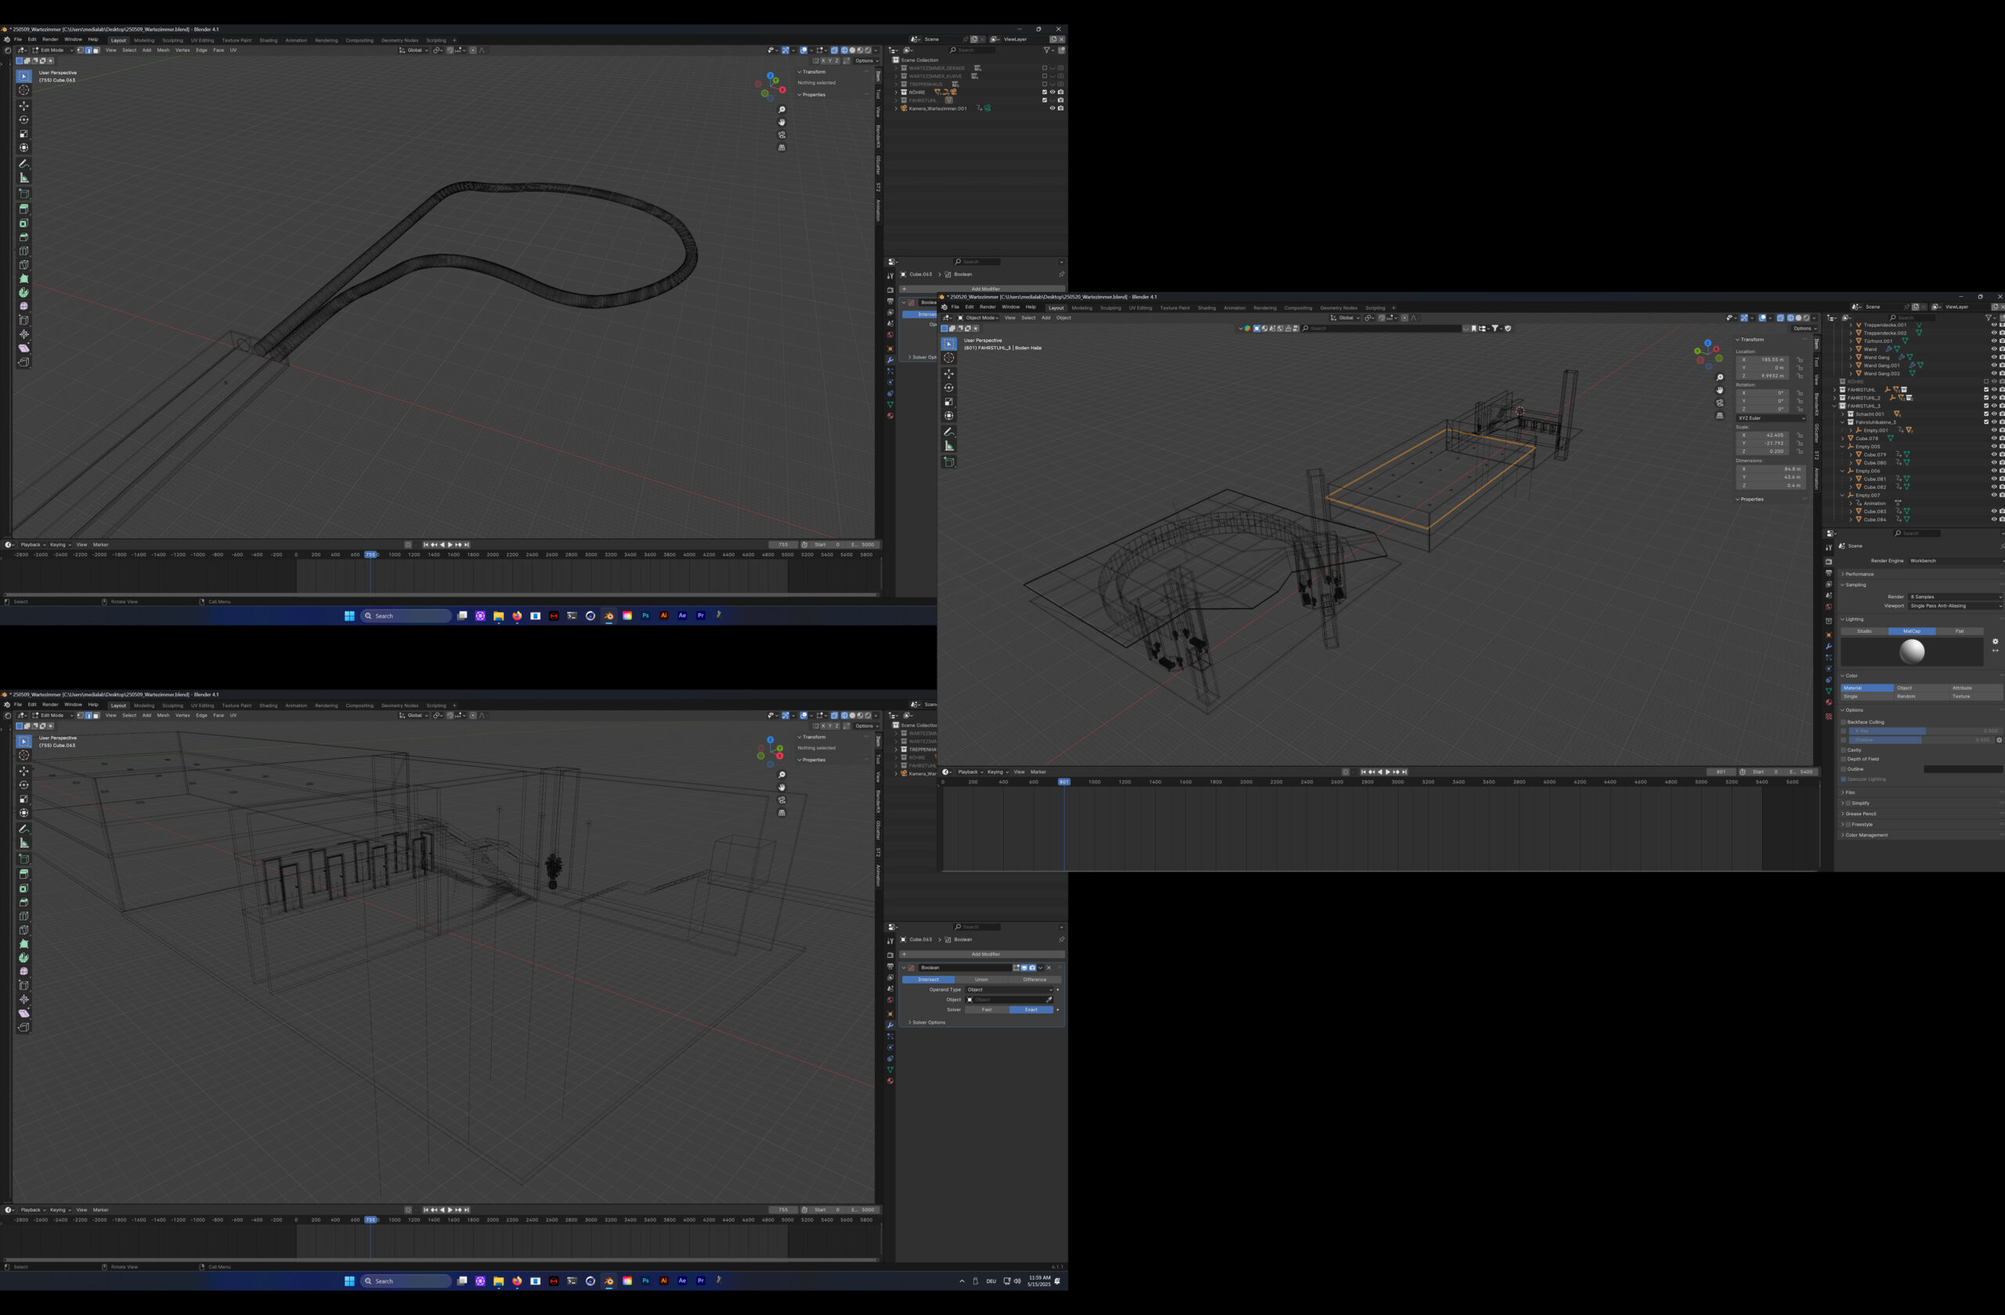This screenshot has width=2005, height=1315.
Task: Open the Object Mode dropdown in the right window
Action: click(x=977, y=319)
